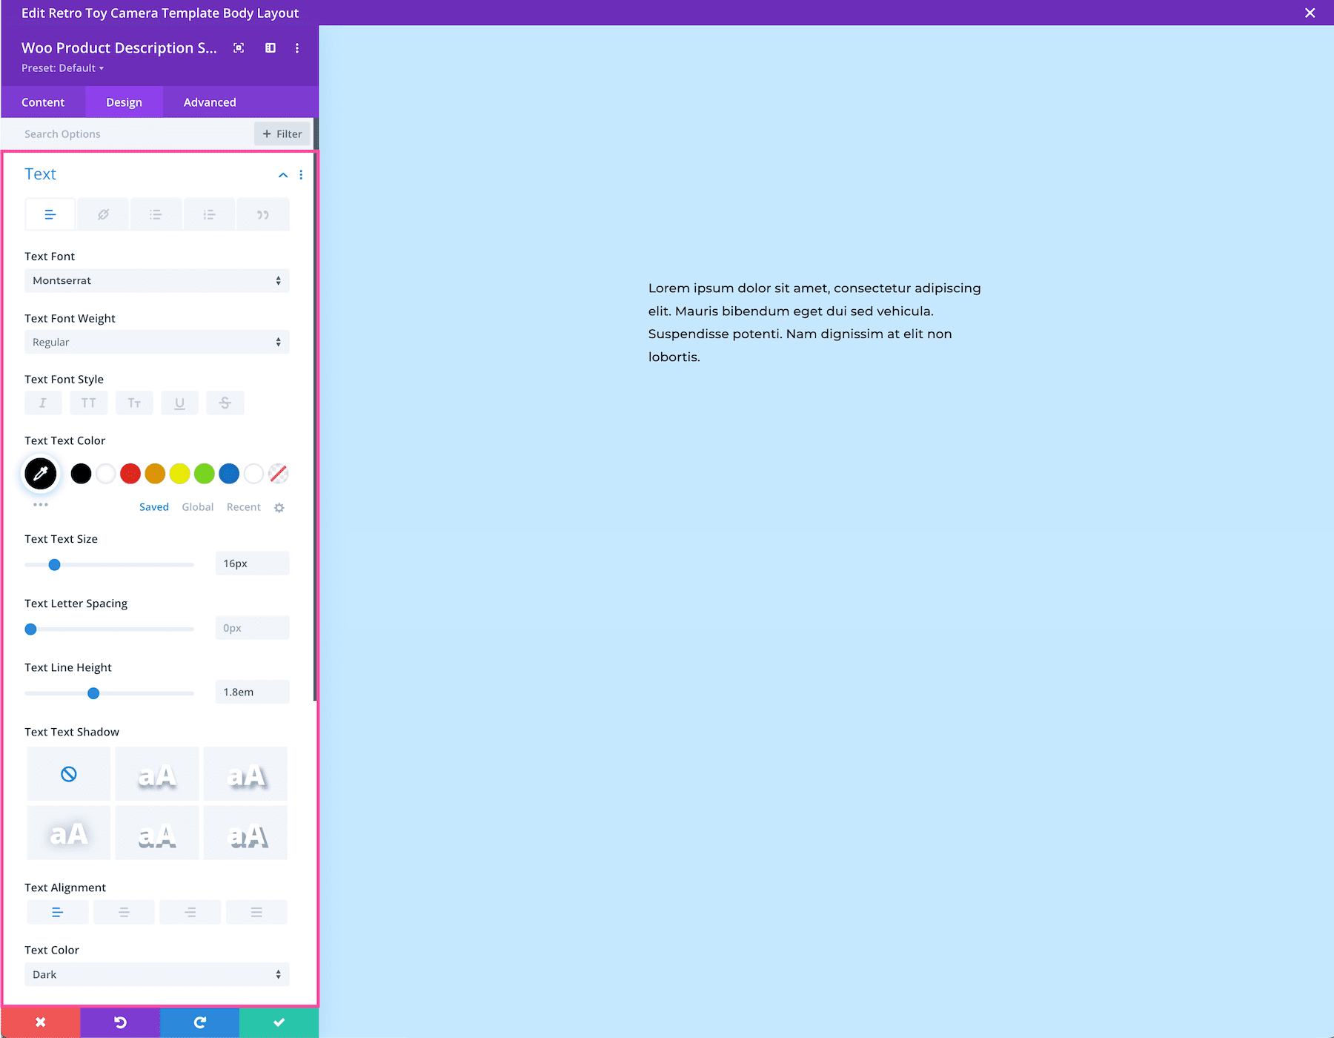Apply strikethrough text styling
The image size is (1334, 1038).
pos(225,403)
